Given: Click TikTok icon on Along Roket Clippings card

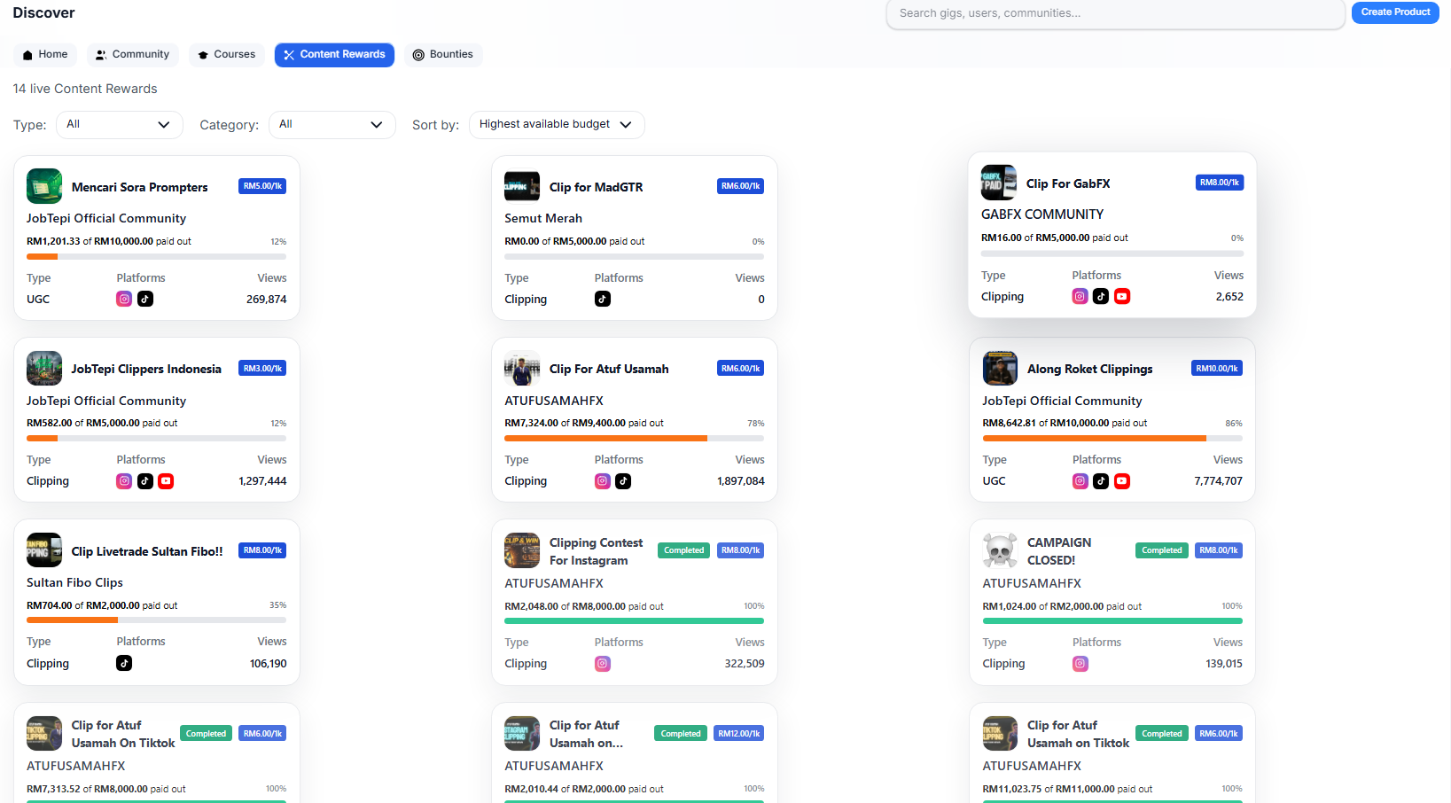Looking at the screenshot, I should (1101, 481).
